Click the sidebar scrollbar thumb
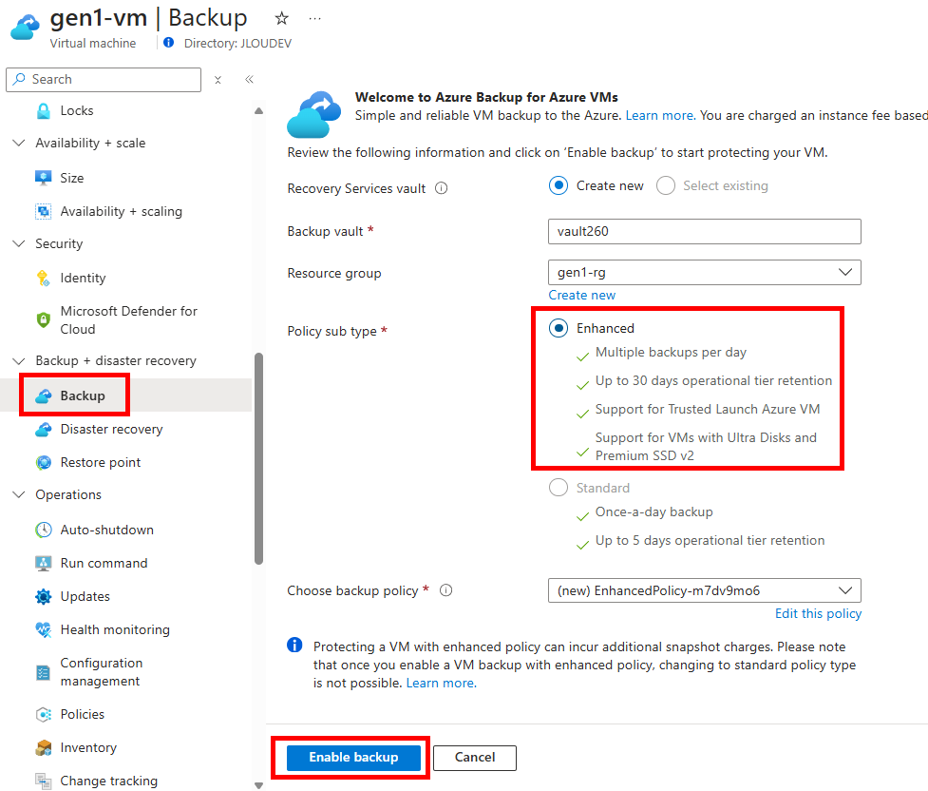 258,459
